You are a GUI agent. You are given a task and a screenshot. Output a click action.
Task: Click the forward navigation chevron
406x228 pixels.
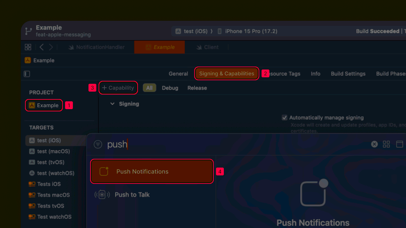(x=51, y=47)
